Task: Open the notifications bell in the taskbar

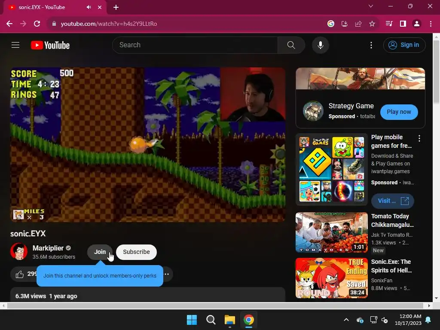Action: click(x=428, y=320)
